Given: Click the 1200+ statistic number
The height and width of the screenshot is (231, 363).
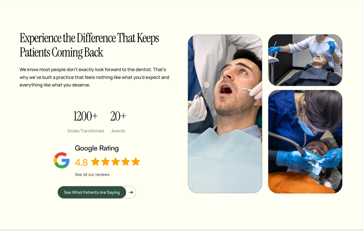Looking at the screenshot, I should [x=86, y=116].
